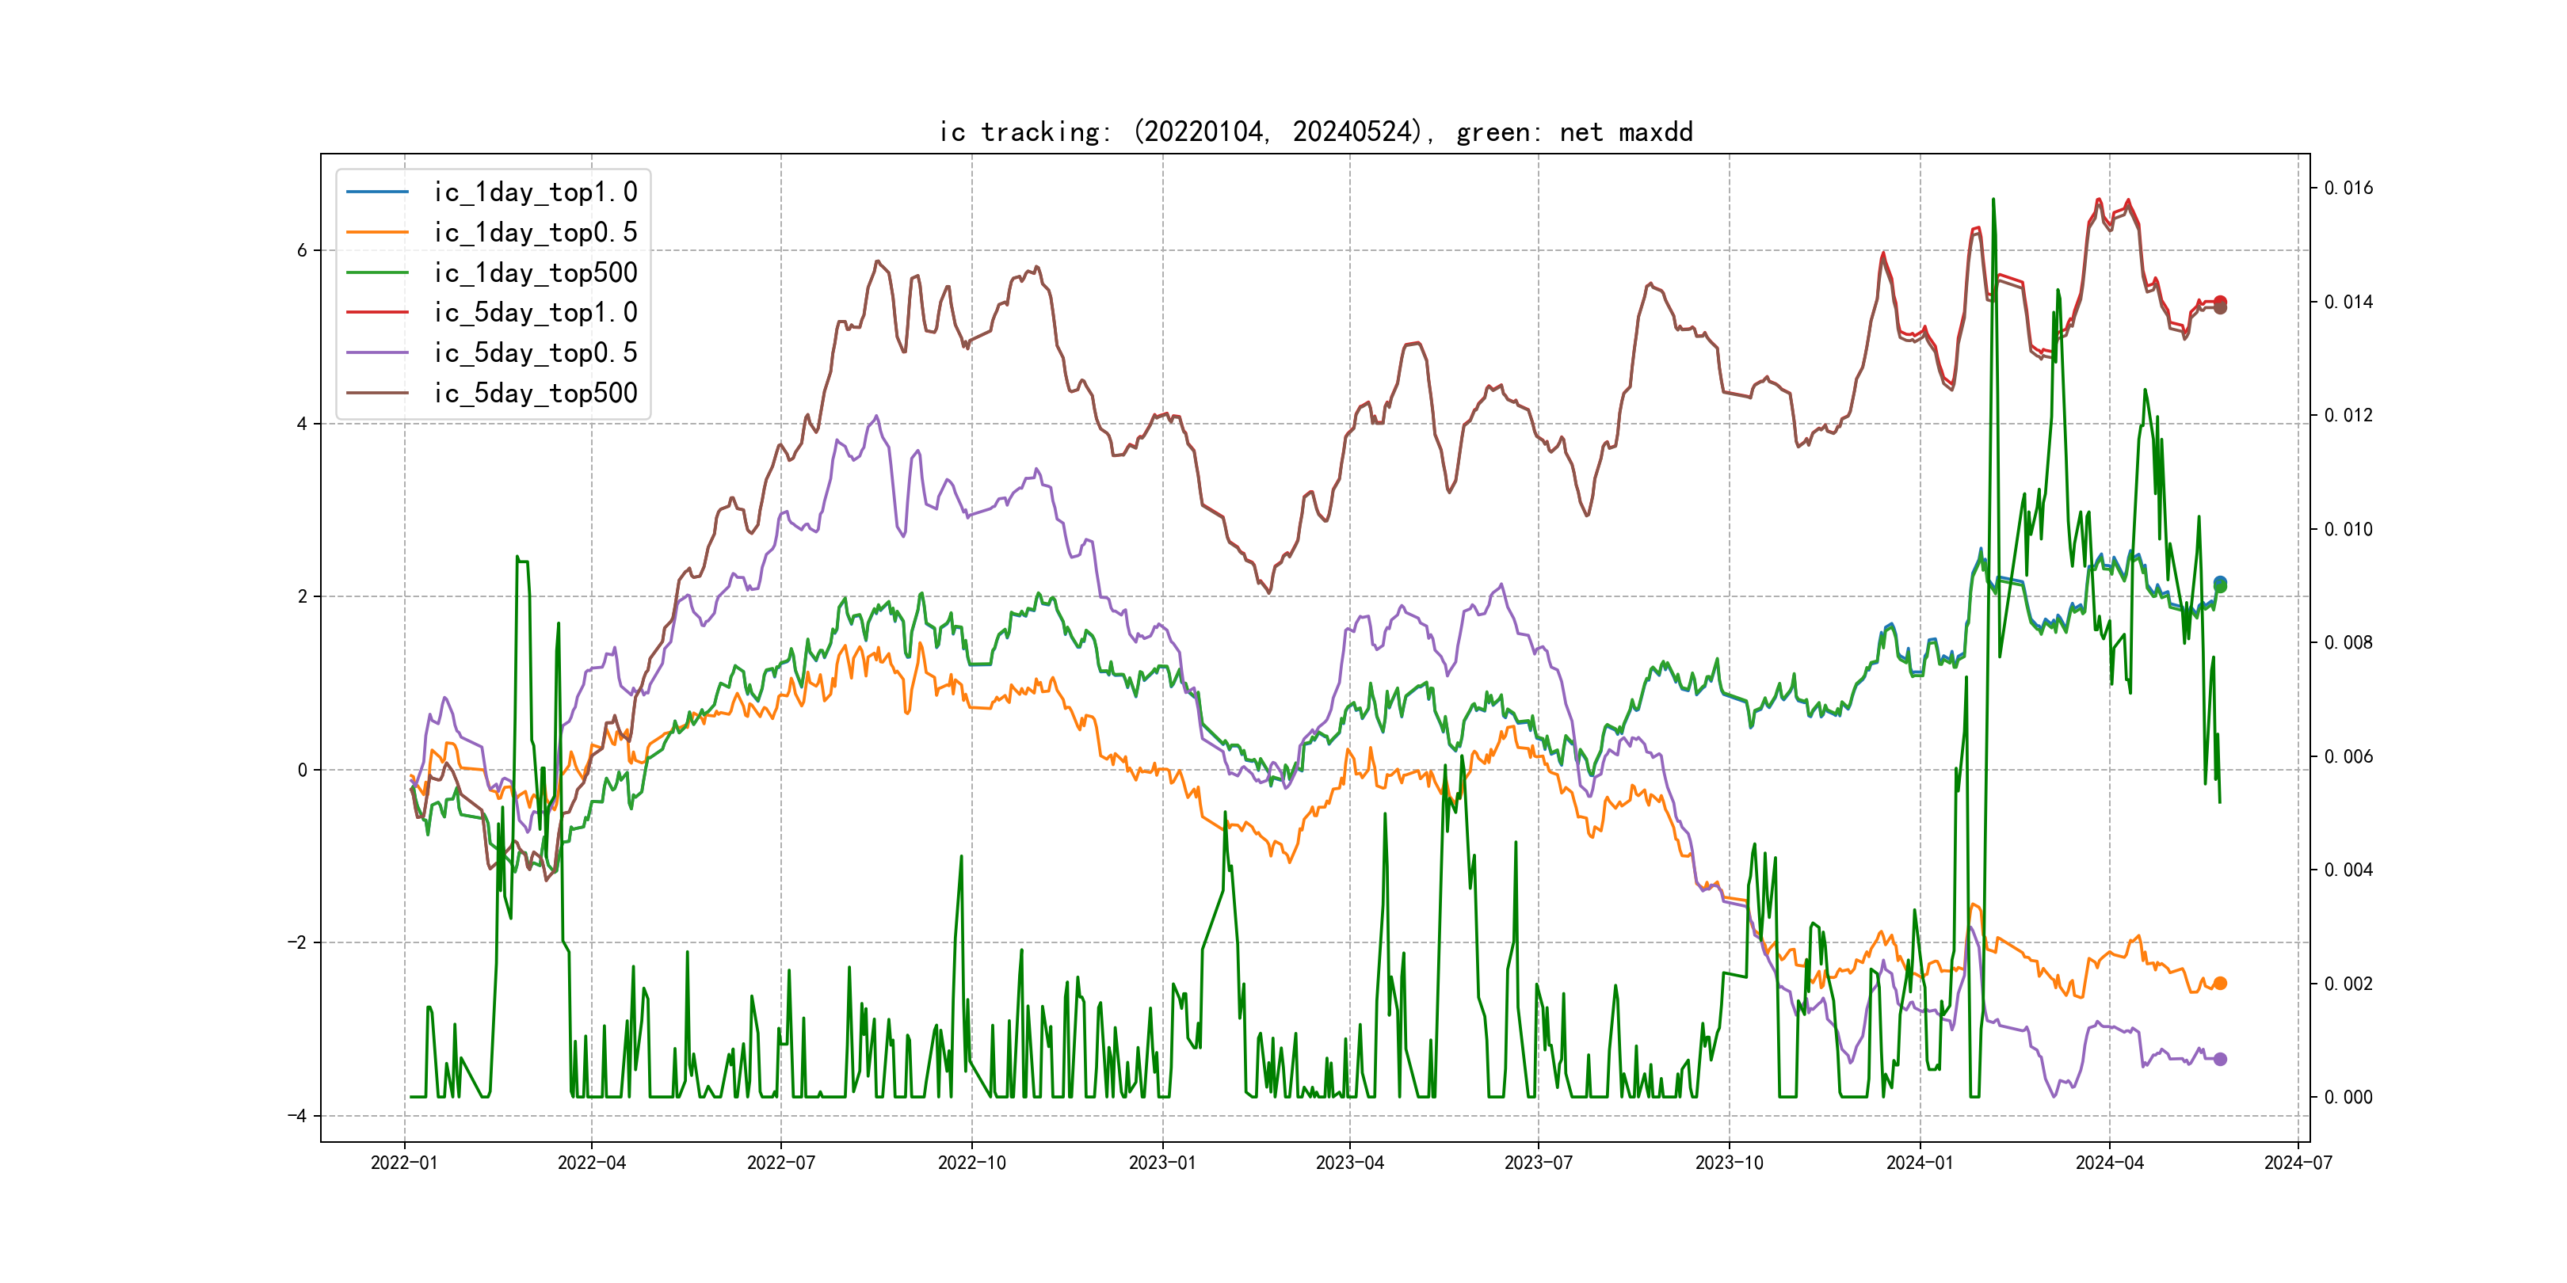Image resolution: width=2567 pixels, height=1283 pixels.
Task: Click the purple endpoint dot on chart
Action: [x=2220, y=1059]
